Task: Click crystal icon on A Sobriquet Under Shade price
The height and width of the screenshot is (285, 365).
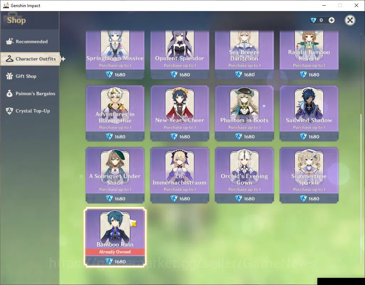Action: [x=109, y=198]
